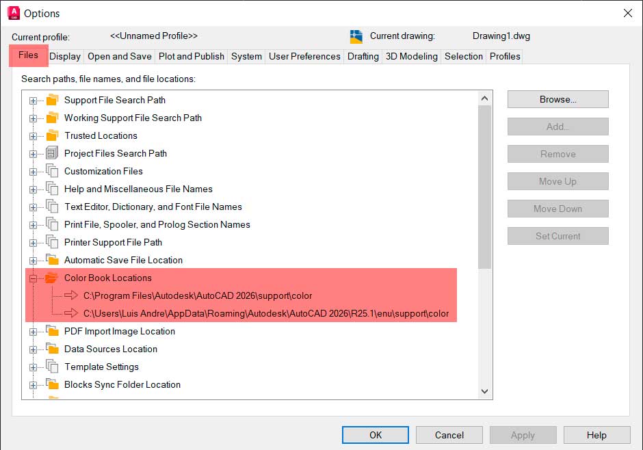Collapse the Color Book Locations node
The image size is (643, 450).
point(34,279)
